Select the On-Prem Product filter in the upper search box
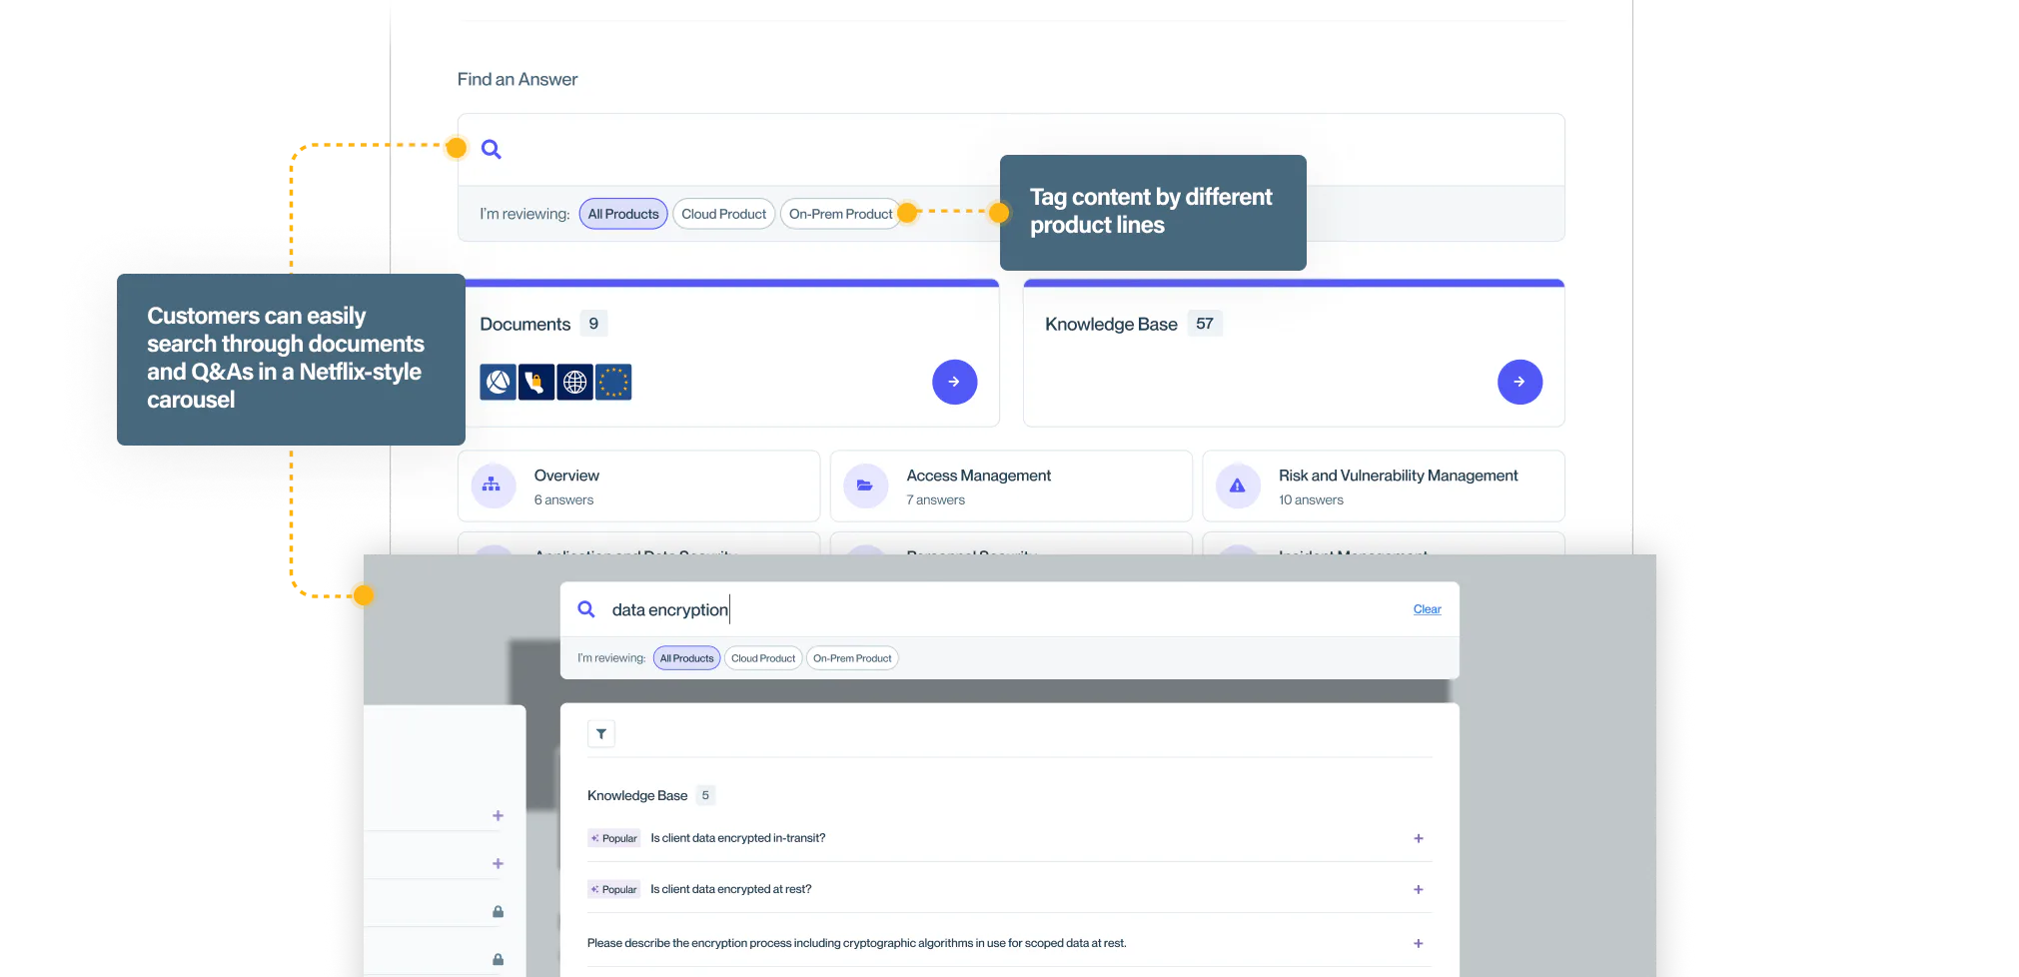 (840, 214)
